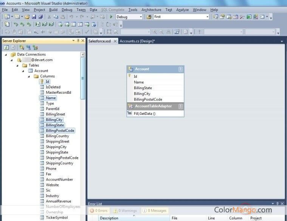The image size is (287, 221).
Task: Close the Salesforce.xsd tab
Action: [x=115, y=41]
